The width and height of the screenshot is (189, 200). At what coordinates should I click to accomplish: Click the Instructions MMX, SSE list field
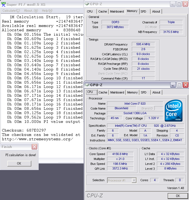(145, 140)
